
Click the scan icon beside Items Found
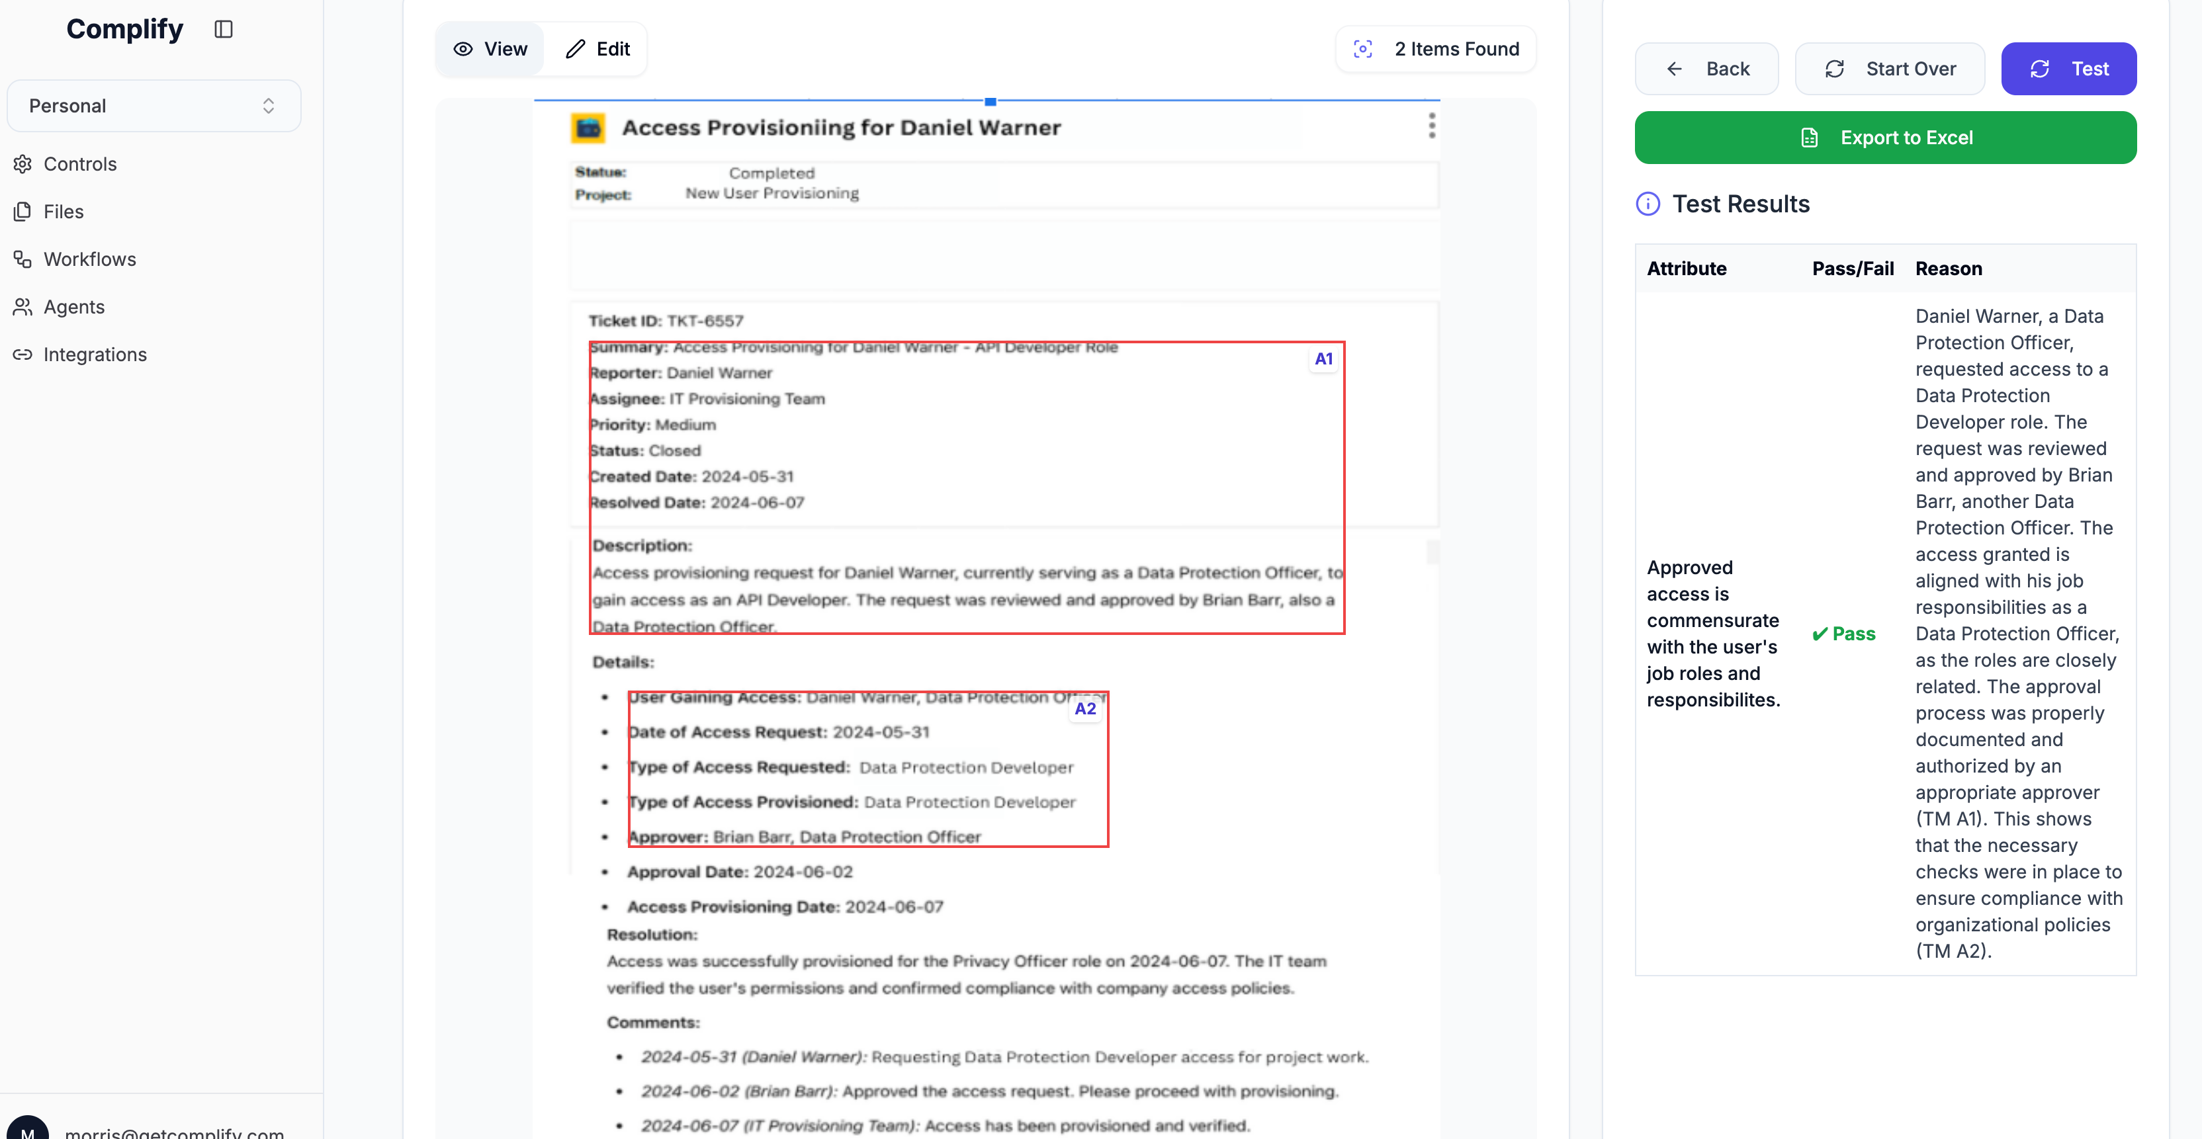coord(1362,50)
